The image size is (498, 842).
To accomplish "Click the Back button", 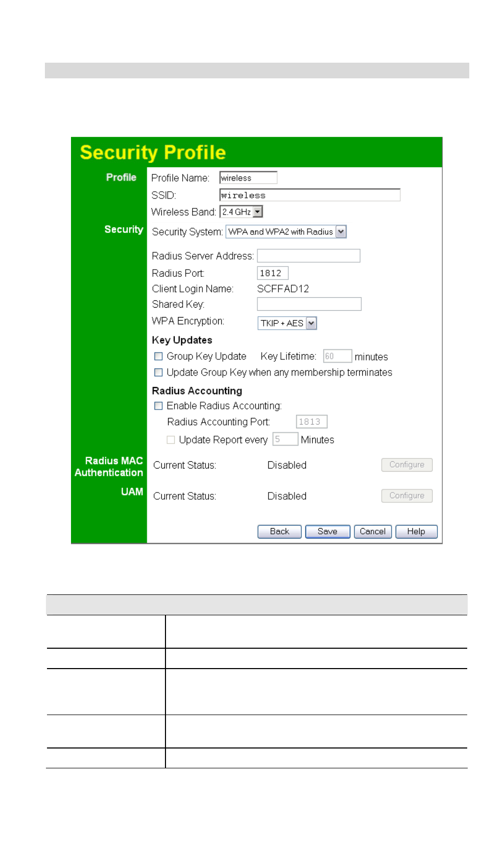I will click(279, 531).
